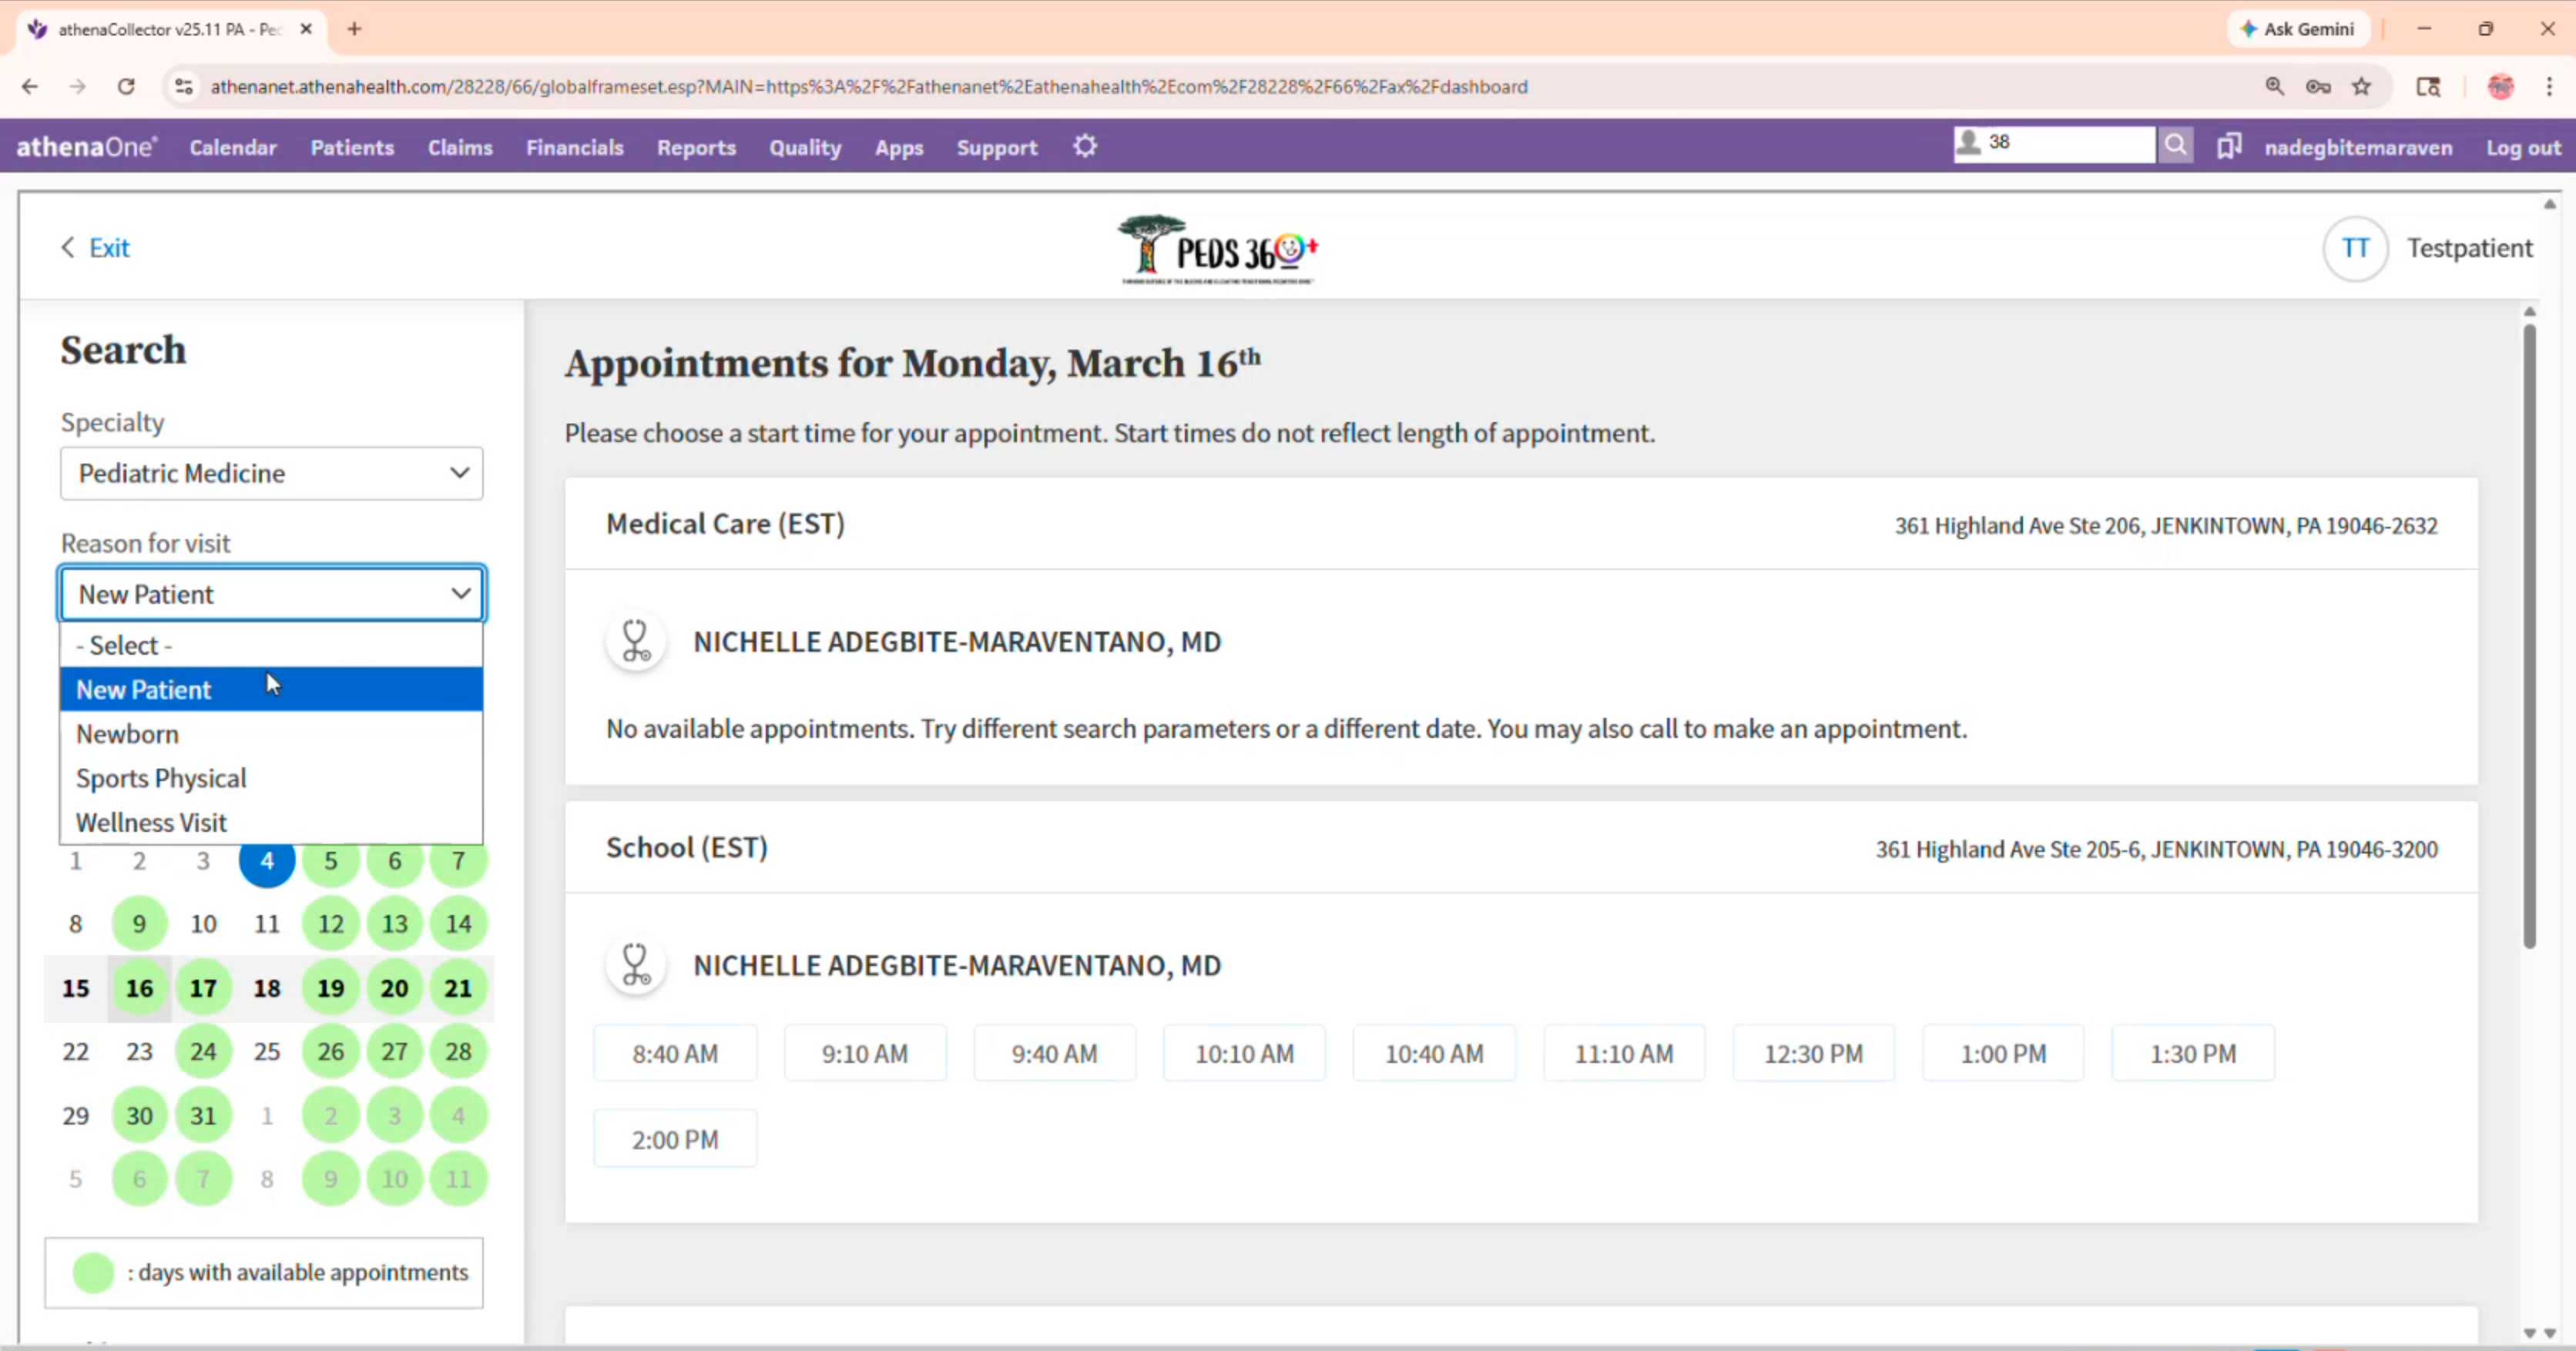
Task: Select March 19 on the calendar
Action: click(330, 988)
